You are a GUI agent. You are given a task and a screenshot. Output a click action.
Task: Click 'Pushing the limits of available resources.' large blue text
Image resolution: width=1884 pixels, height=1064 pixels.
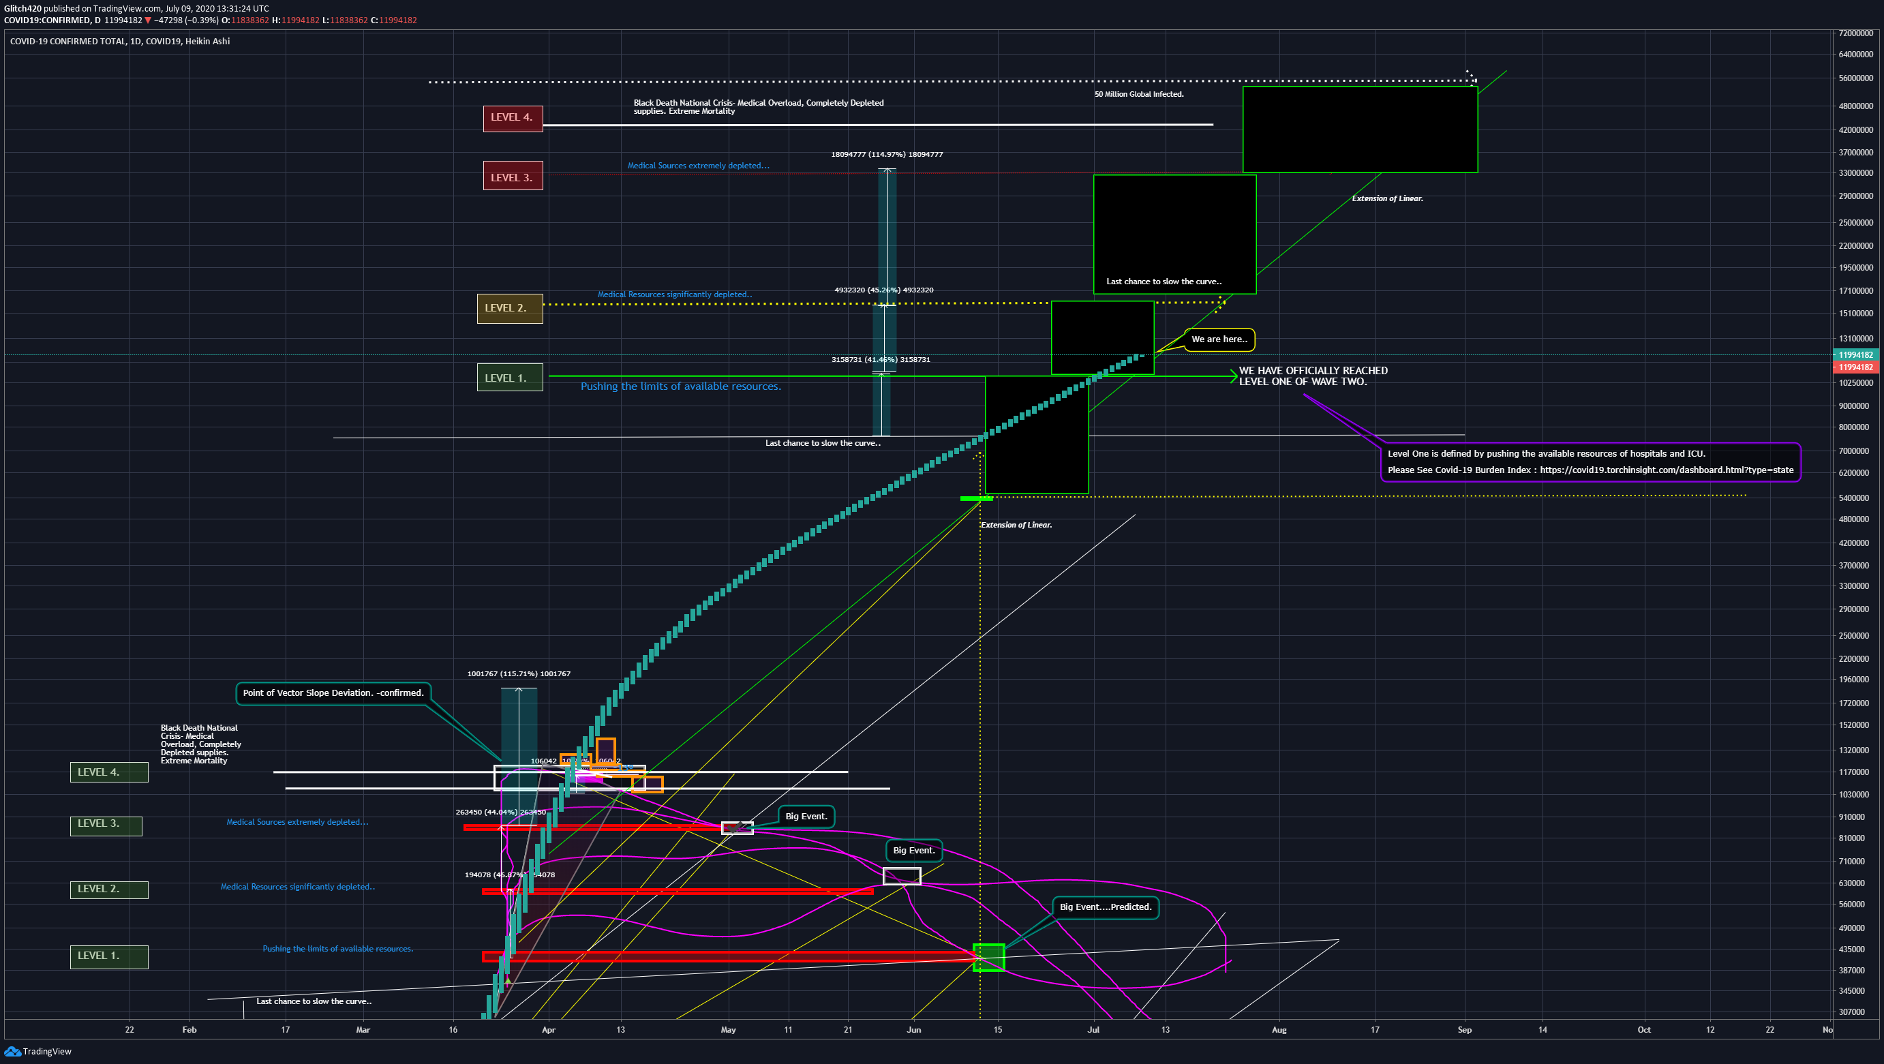[x=680, y=387]
